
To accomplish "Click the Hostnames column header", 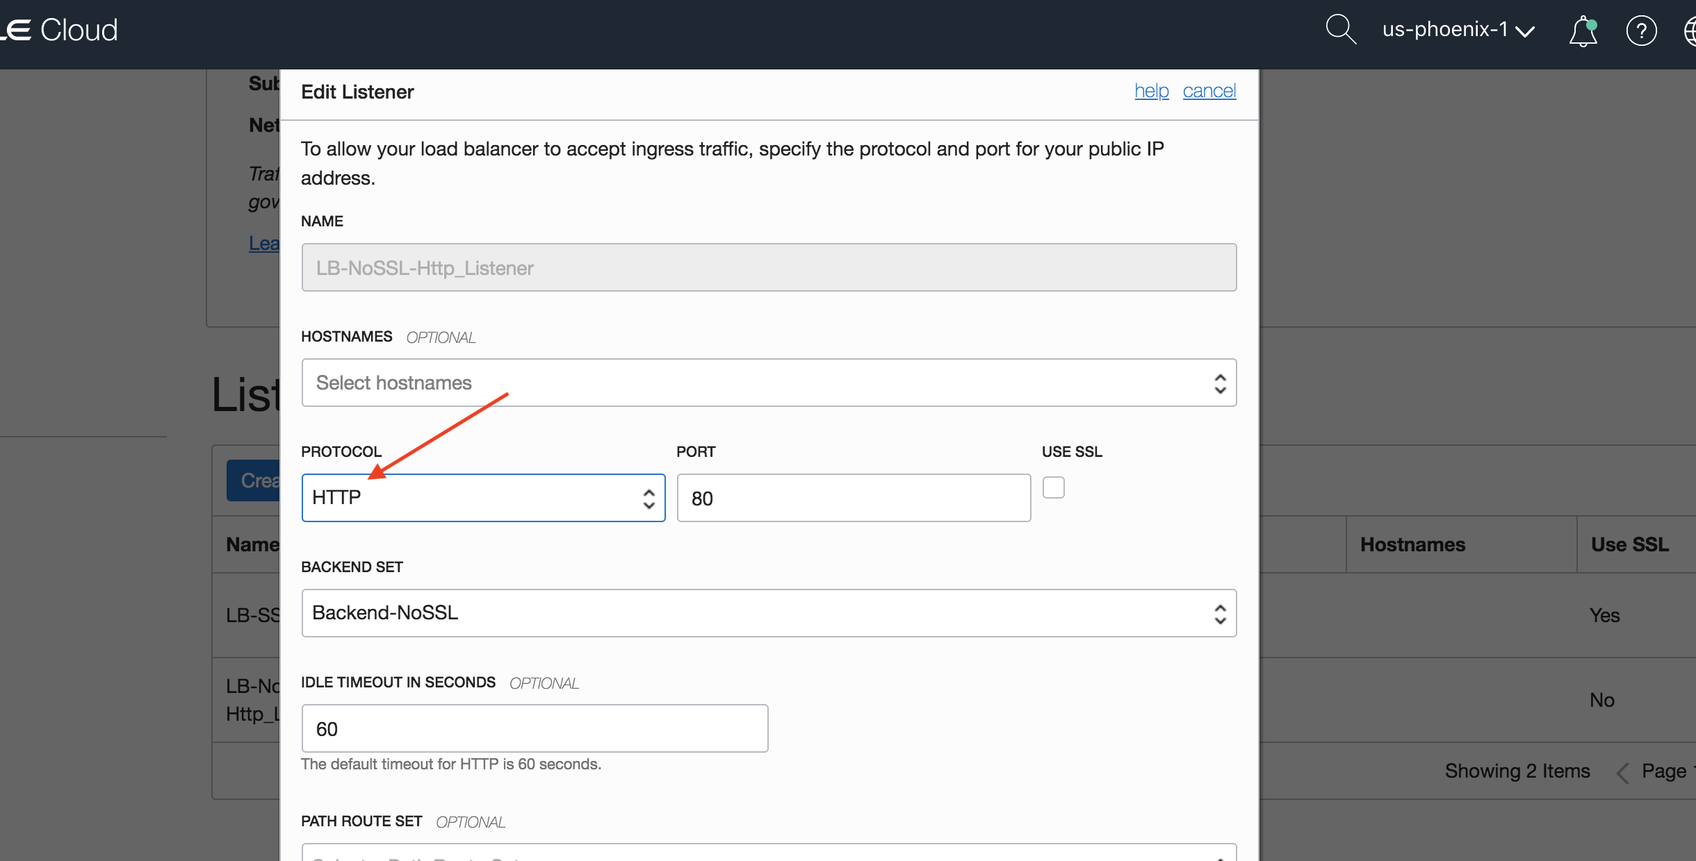I will point(1412,544).
